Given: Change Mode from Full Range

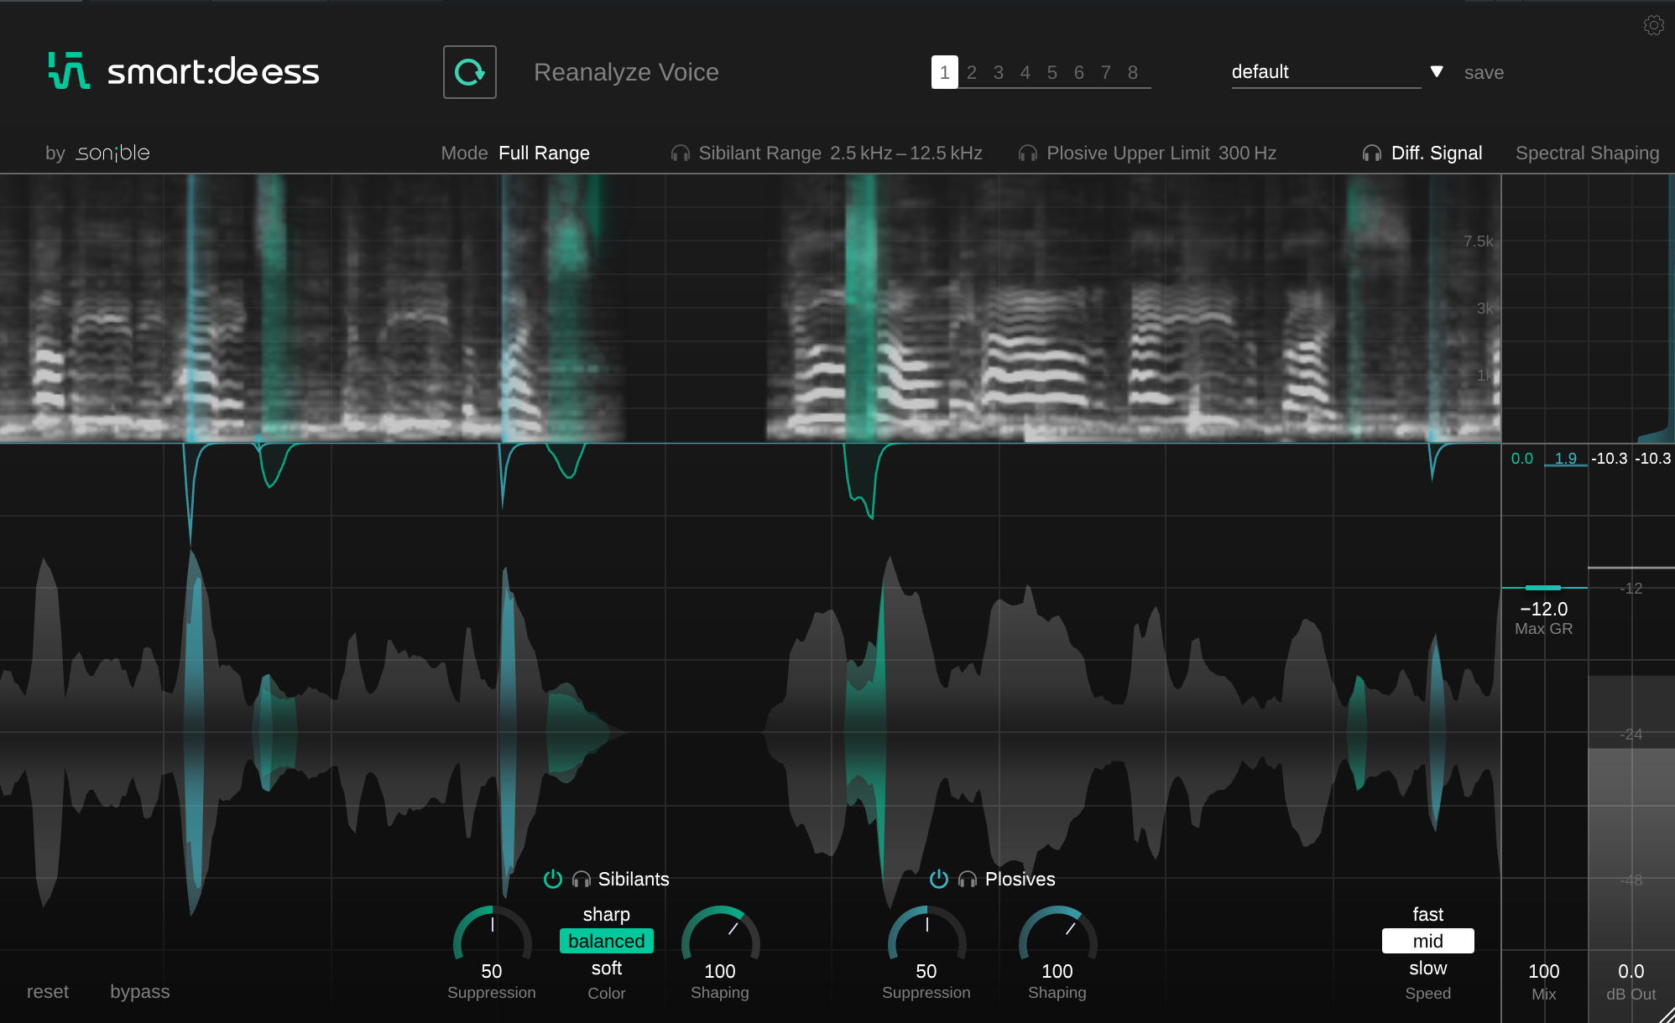Looking at the screenshot, I should (x=544, y=153).
